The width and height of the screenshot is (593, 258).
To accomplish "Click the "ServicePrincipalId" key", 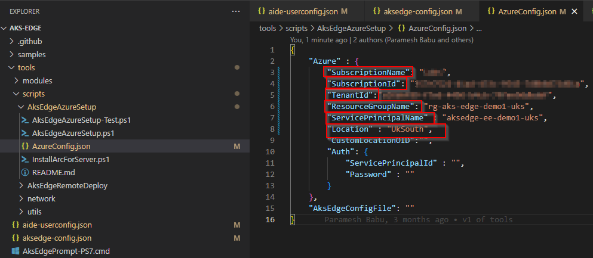I will coord(391,163).
